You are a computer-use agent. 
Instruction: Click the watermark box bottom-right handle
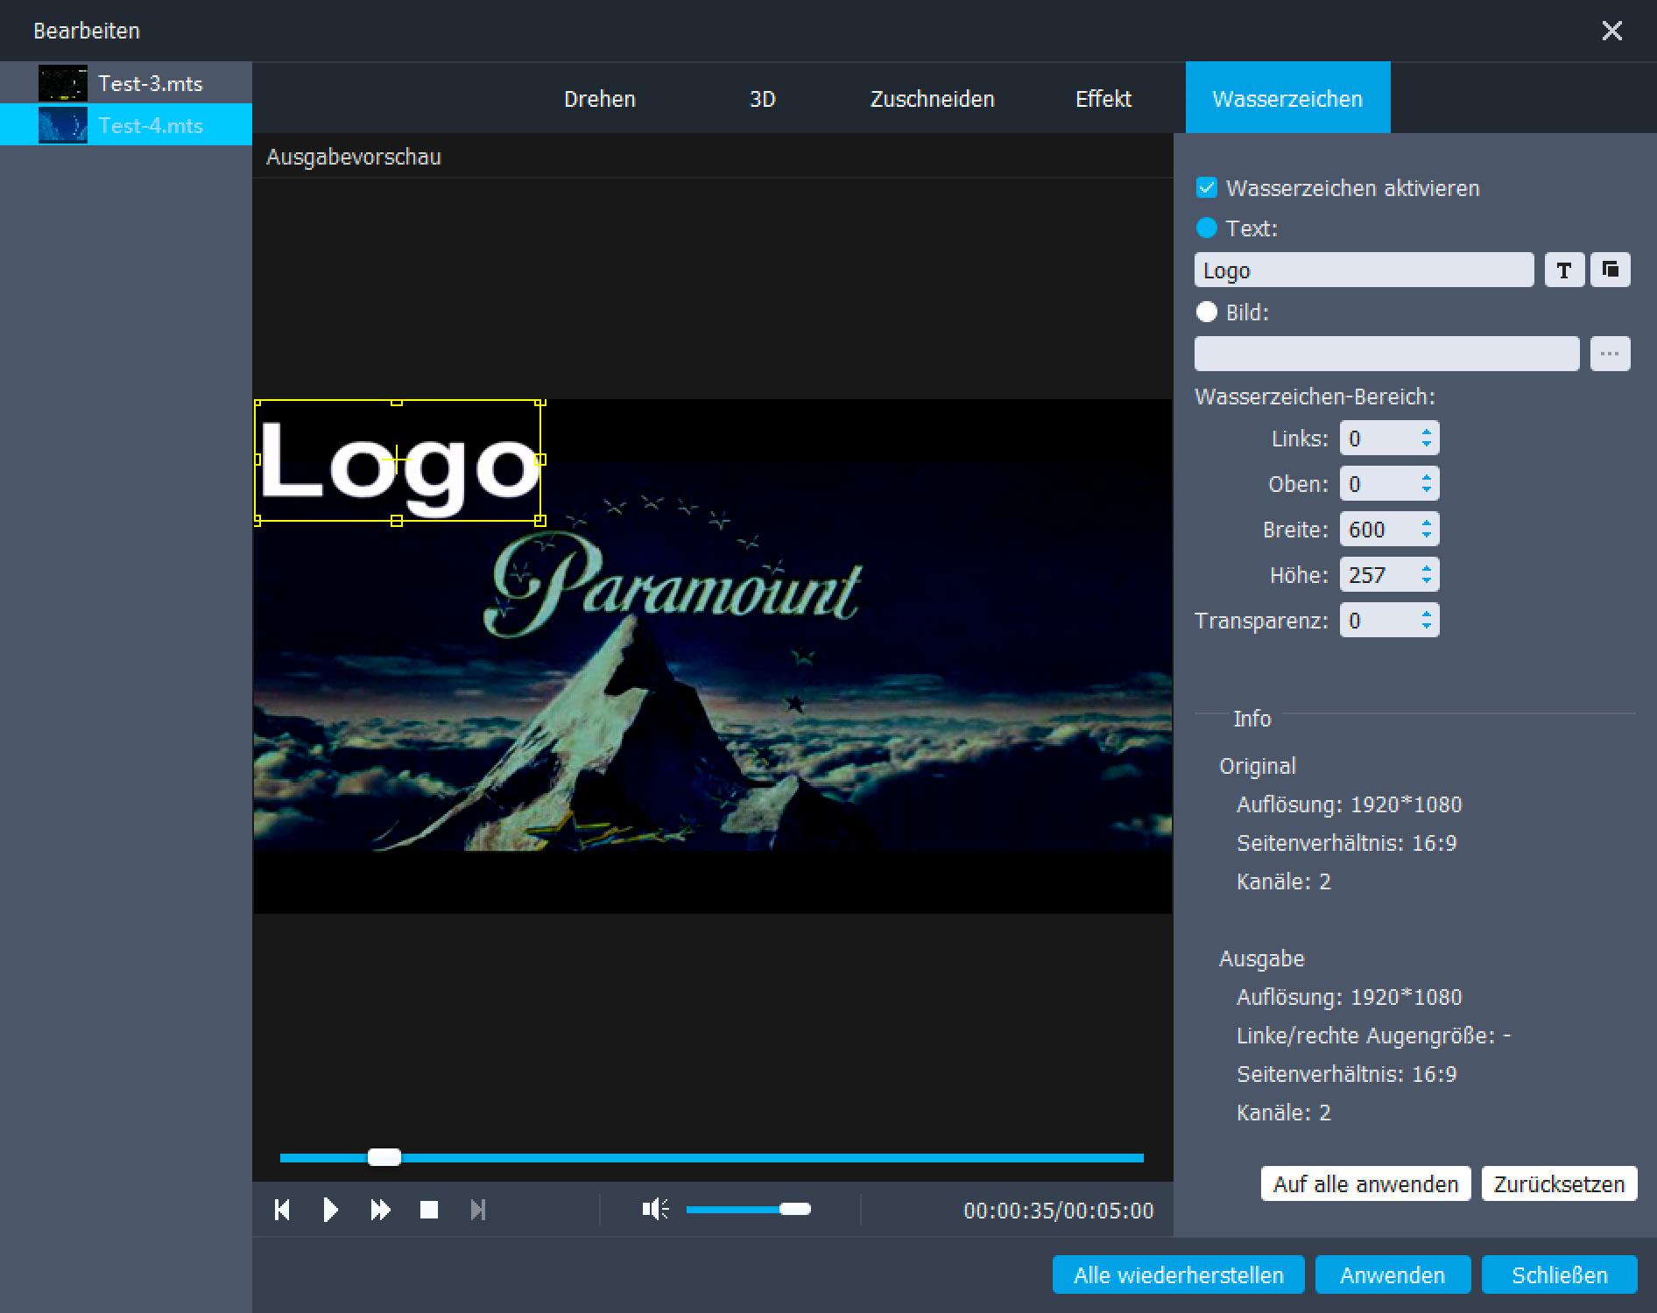click(x=540, y=521)
